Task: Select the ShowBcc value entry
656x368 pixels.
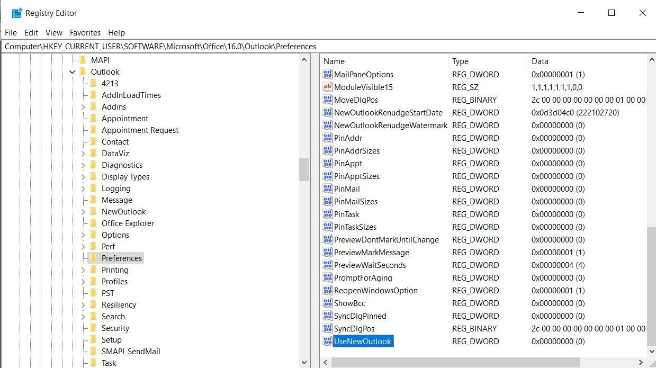Action: [x=349, y=303]
